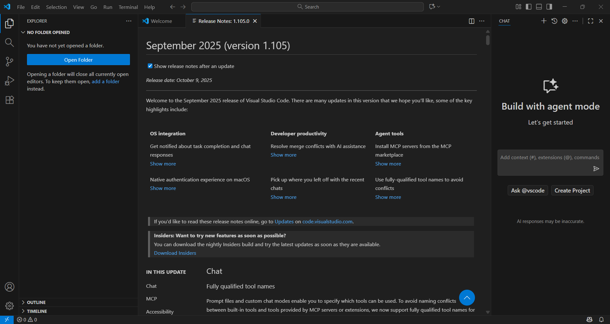
Task: Switch to the Welcome tab
Action: (162, 21)
